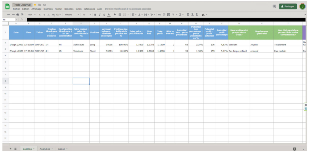Apply italic with the toolbar icon
Screen dimensions: 311x153
point(100,15)
